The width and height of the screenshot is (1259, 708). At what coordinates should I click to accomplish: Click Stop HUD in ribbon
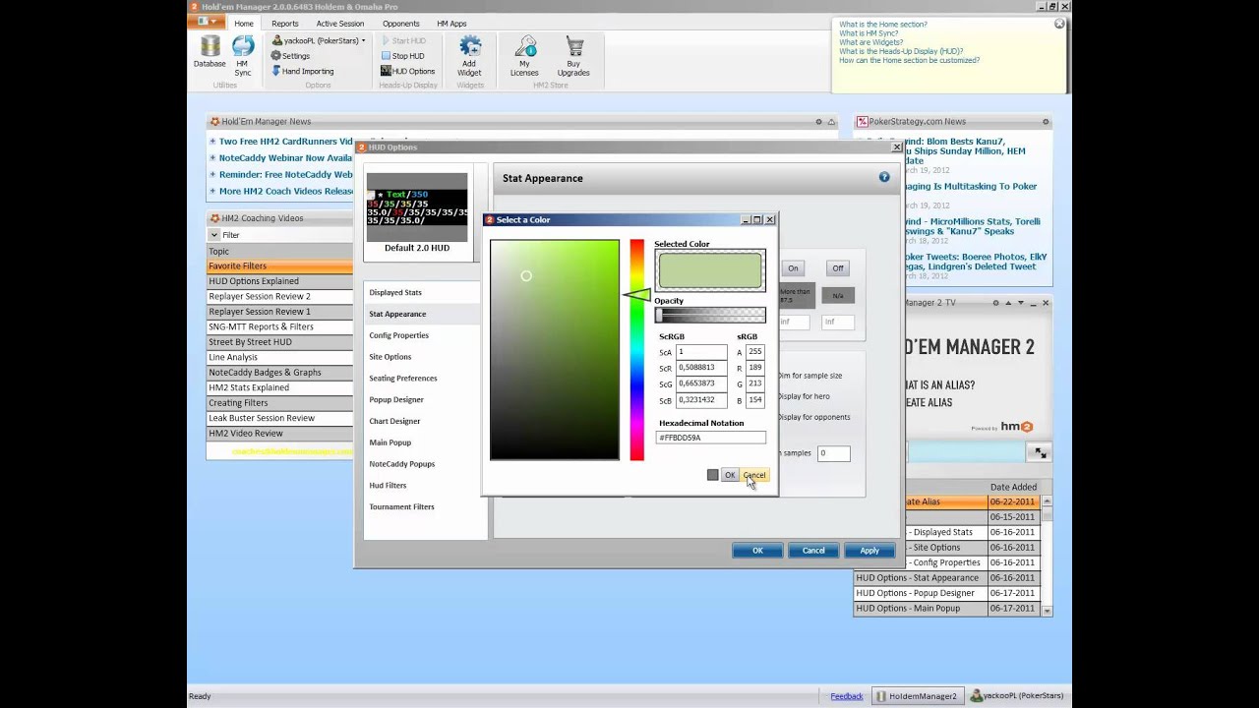(402, 56)
